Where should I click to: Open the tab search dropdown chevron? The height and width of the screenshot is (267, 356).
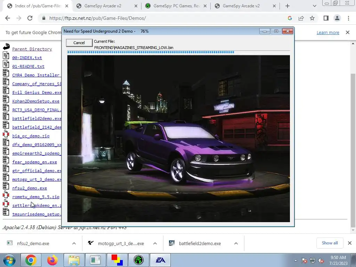[x=314, y=6]
